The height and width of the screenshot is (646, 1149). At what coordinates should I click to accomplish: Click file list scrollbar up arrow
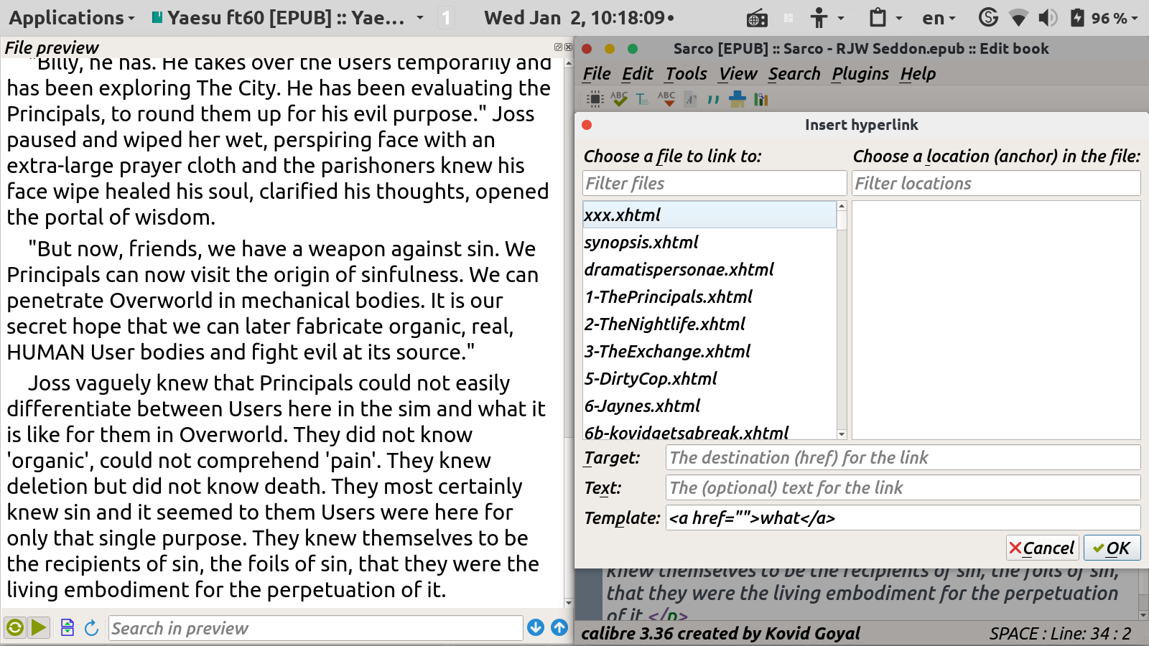tap(842, 206)
